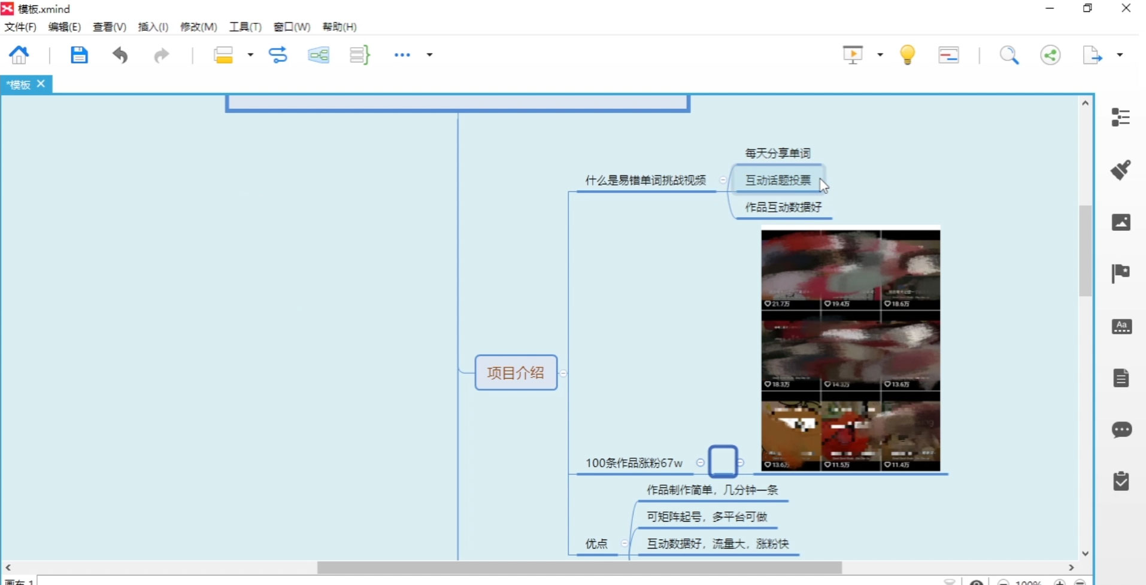Open the Outline panel icon in the sidebar

[x=1120, y=117]
